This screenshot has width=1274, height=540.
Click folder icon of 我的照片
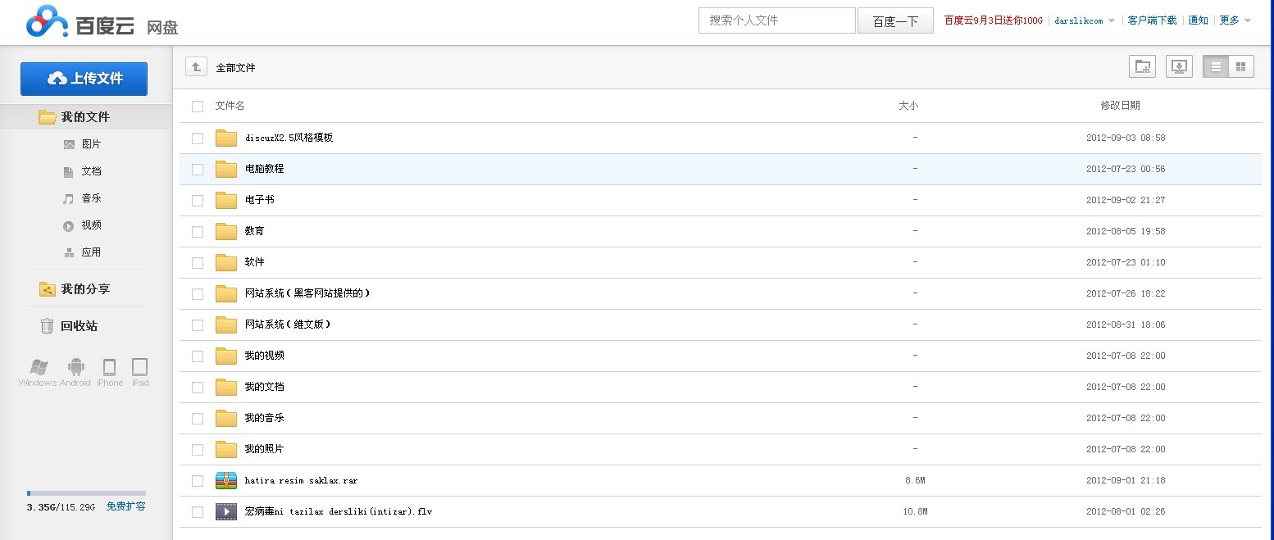click(x=226, y=449)
